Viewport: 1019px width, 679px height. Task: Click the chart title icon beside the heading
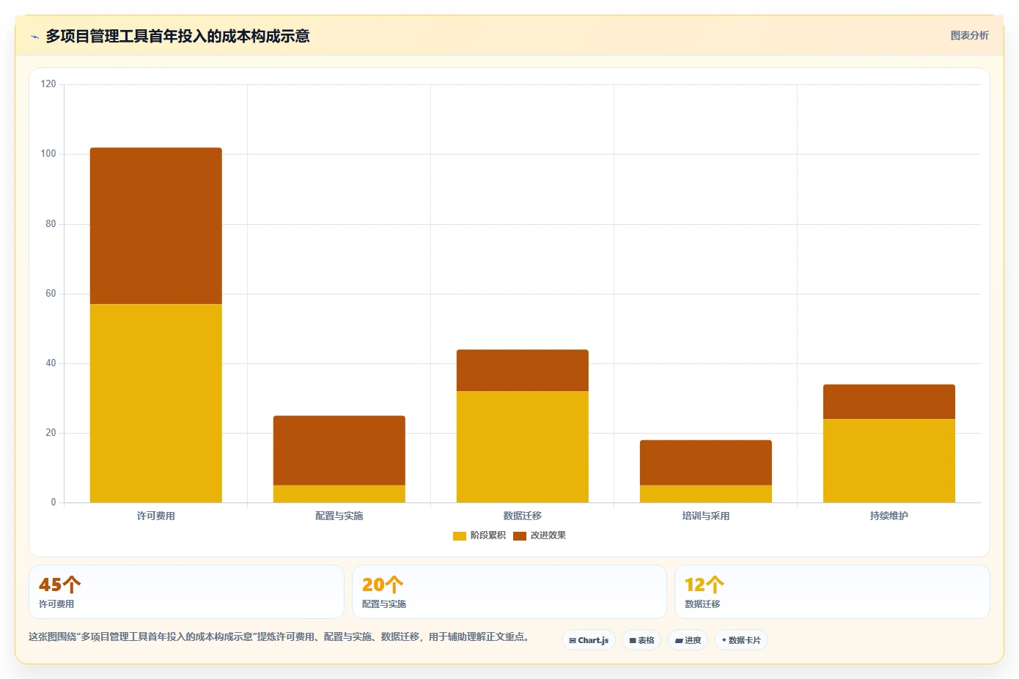pos(34,37)
